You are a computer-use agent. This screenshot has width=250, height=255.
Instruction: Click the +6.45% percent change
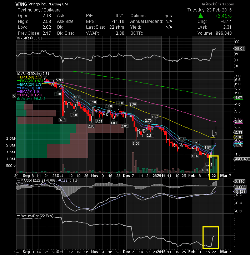tap(223, 16)
